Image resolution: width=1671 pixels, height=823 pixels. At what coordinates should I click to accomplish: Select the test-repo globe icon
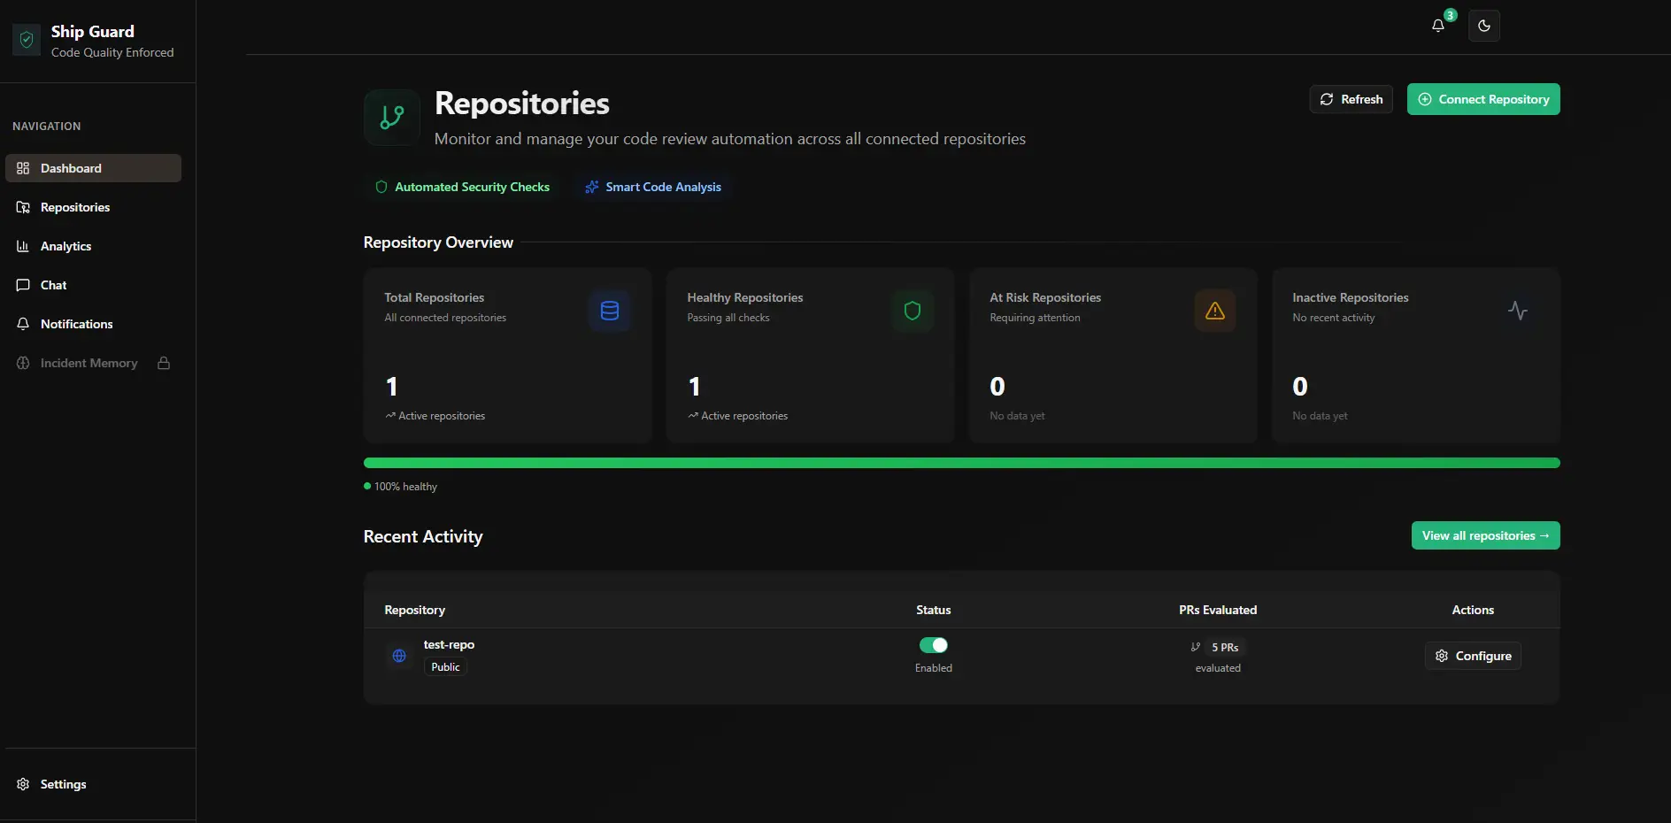[x=398, y=655]
